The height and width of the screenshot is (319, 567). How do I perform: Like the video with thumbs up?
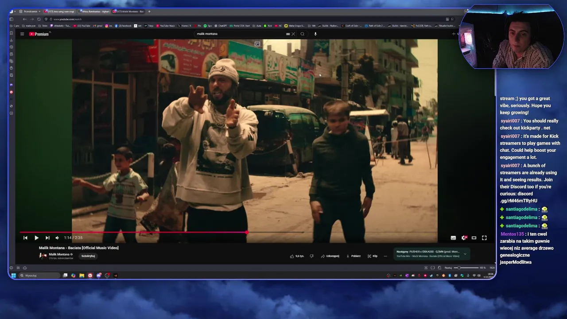pyautogui.click(x=292, y=256)
